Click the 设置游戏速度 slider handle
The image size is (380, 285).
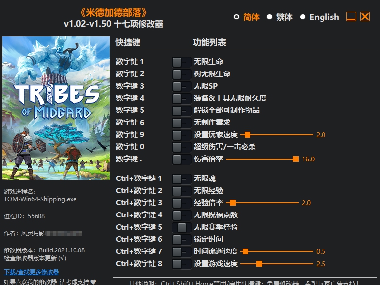tap(259, 264)
